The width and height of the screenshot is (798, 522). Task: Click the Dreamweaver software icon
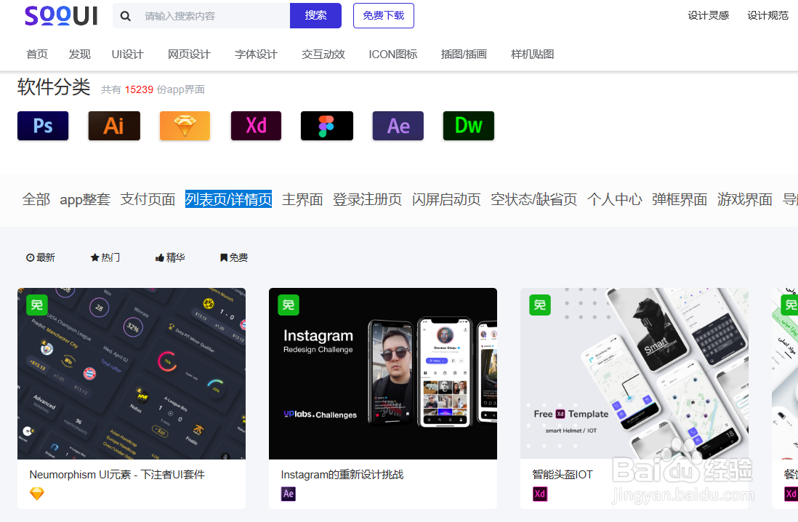coord(468,125)
